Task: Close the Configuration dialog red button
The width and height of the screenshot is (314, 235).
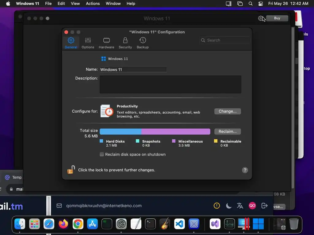Action: pyautogui.click(x=66, y=32)
